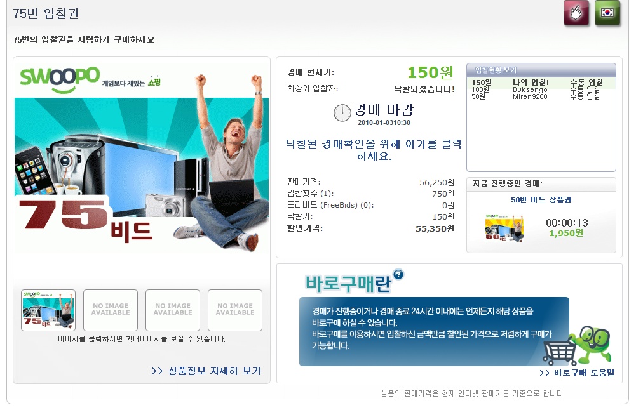
Task: Select the fourth NO IMAGE AVAILABLE thumbnail
Action: point(235,310)
